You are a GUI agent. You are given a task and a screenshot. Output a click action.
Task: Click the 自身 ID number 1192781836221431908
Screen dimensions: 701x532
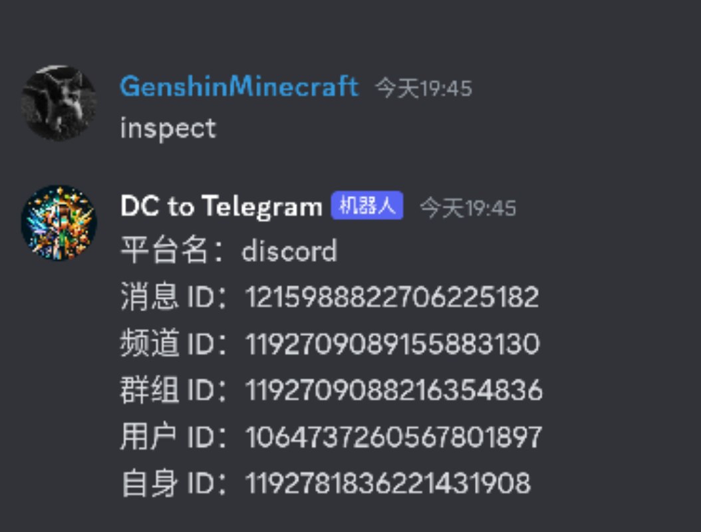(x=388, y=483)
